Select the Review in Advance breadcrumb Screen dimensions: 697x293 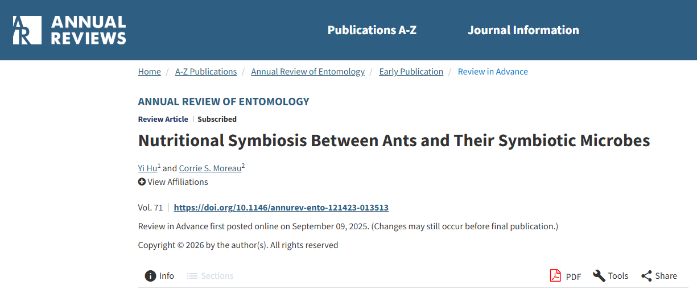click(493, 72)
